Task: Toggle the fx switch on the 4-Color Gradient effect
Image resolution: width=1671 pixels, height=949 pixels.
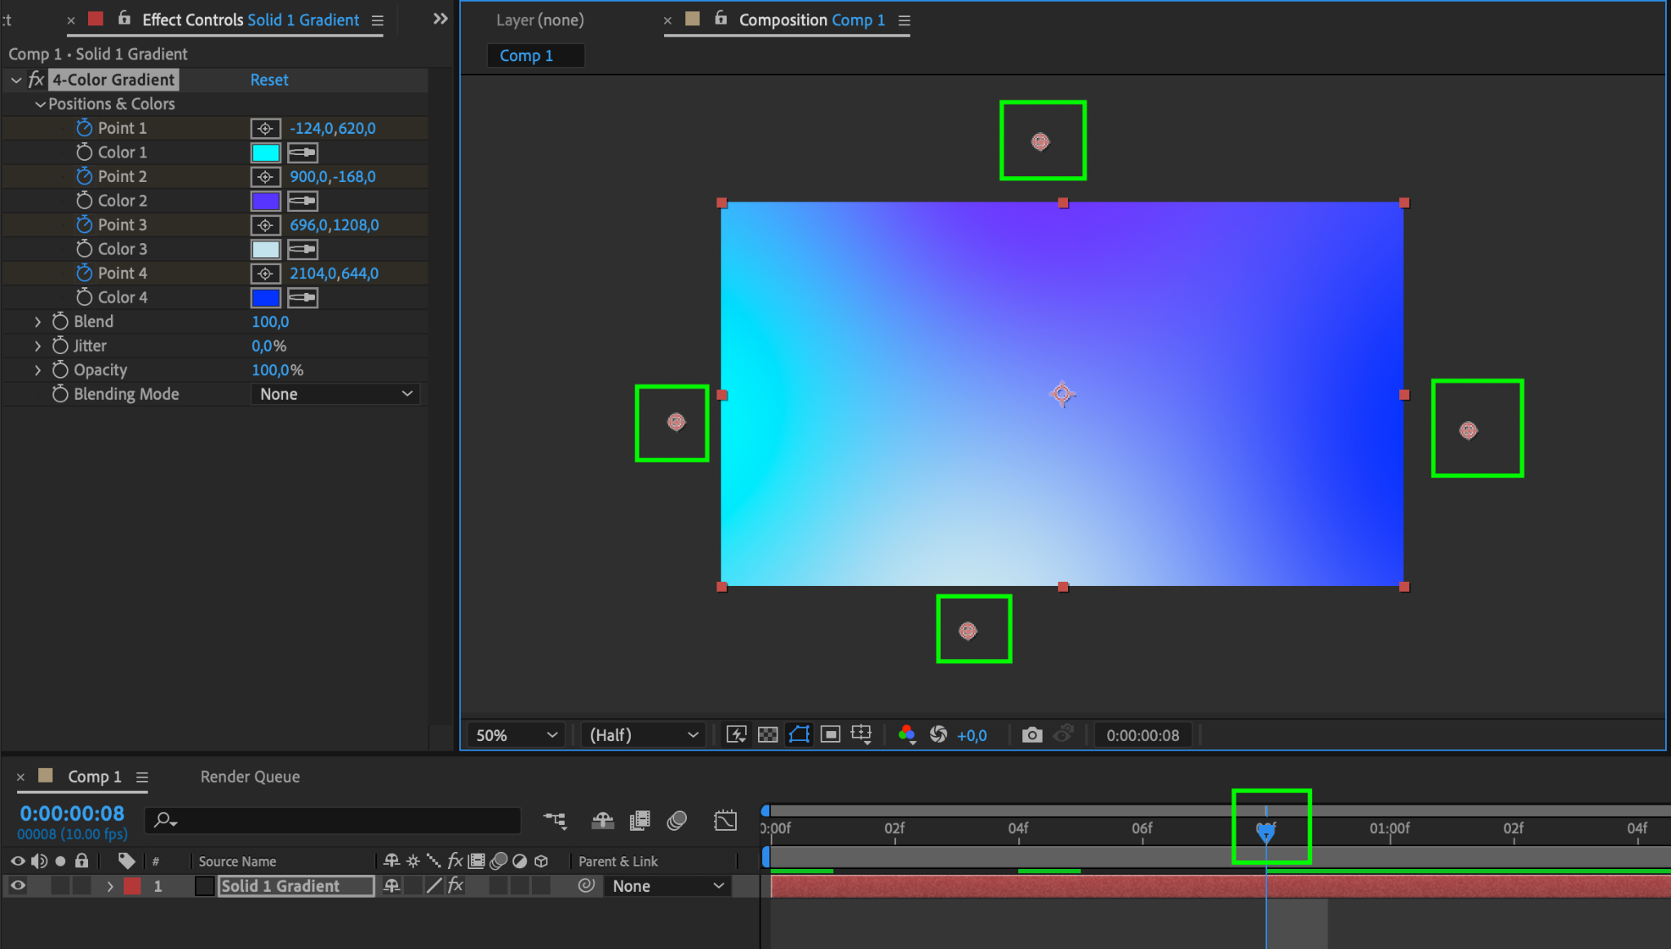Action: click(36, 79)
